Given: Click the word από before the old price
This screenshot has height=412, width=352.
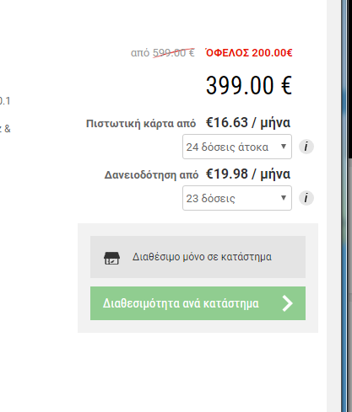Looking at the screenshot, I should pyautogui.click(x=140, y=53).
